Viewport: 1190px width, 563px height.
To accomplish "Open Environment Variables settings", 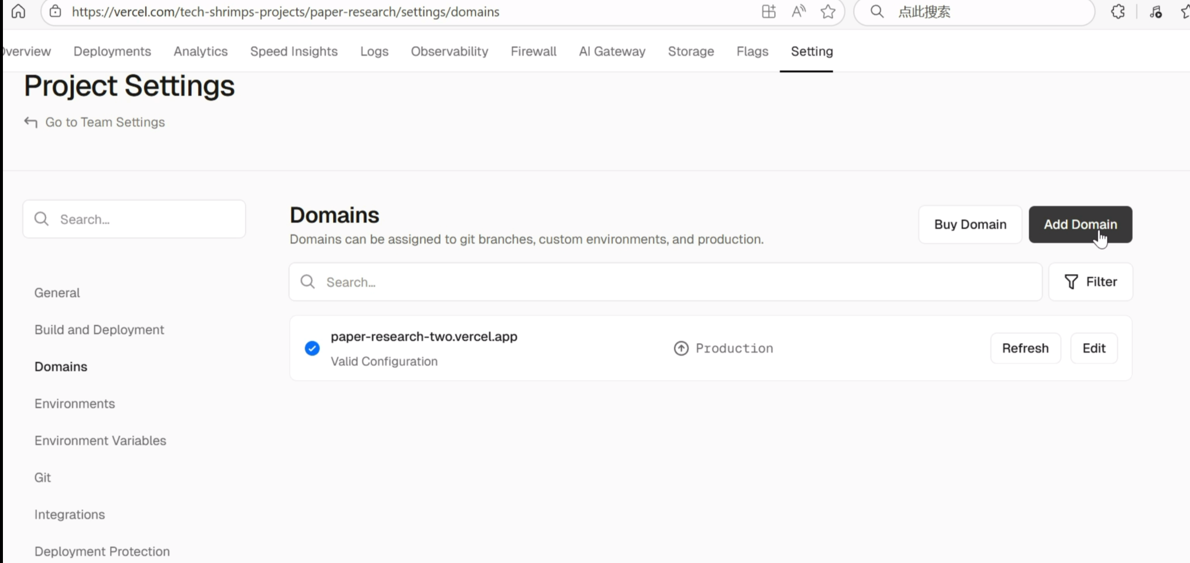I will (100, 440).
